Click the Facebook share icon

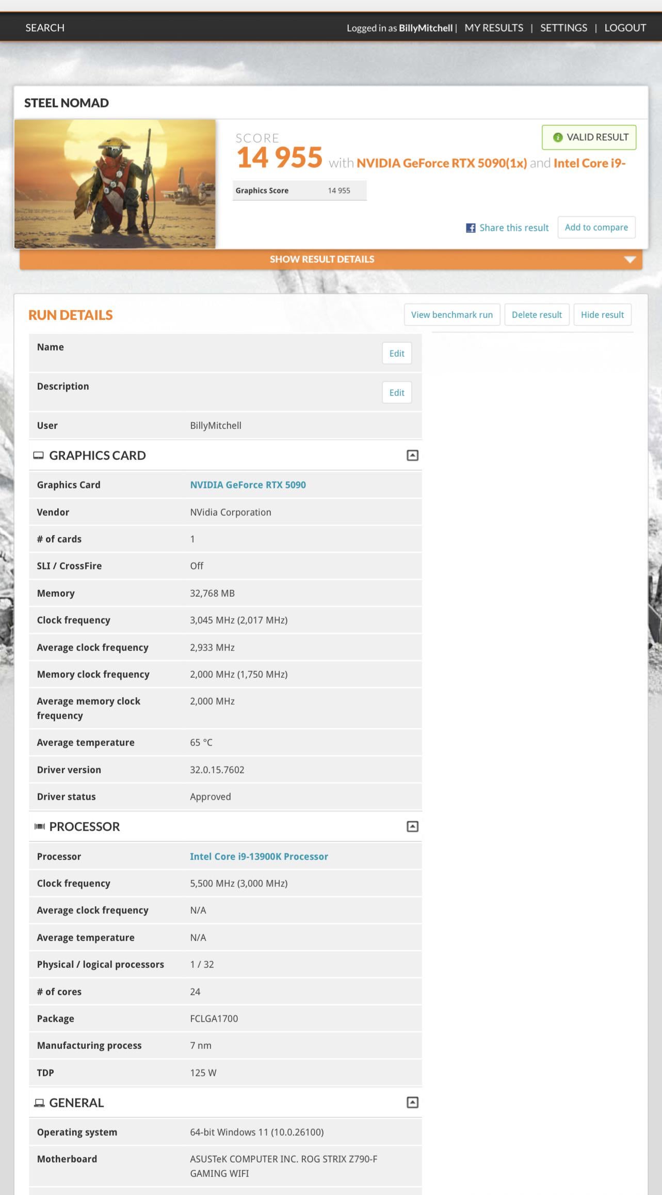click(x=471, y=228)
